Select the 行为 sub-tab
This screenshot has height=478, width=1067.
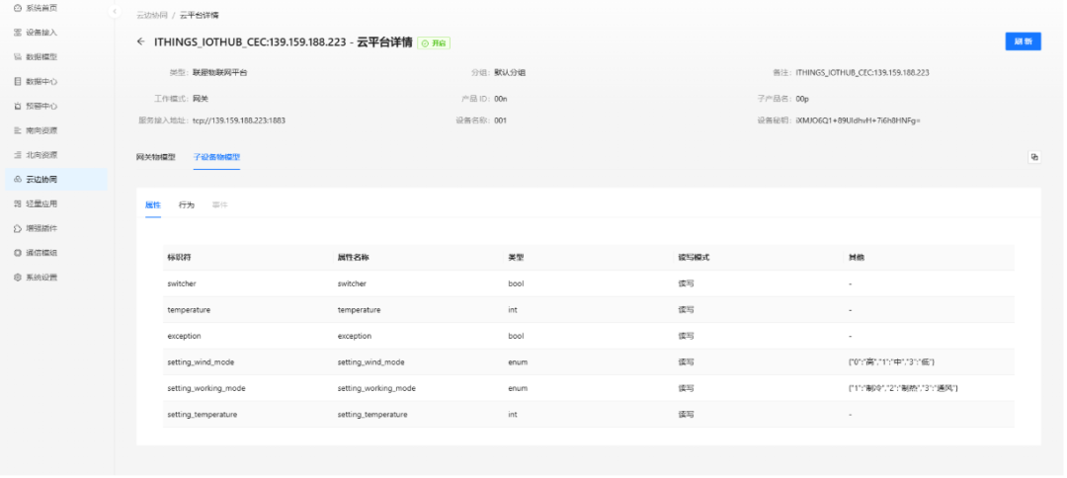click(187, 204)
